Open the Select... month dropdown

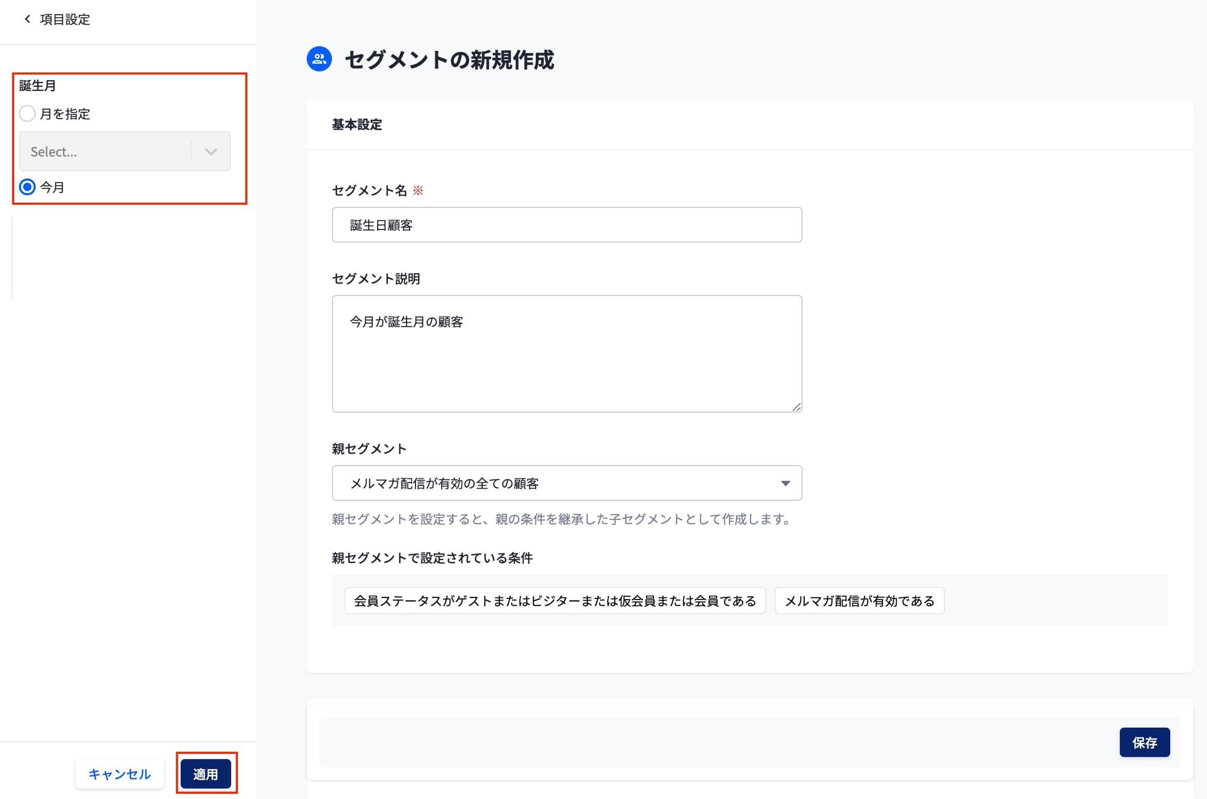point(105,152)
